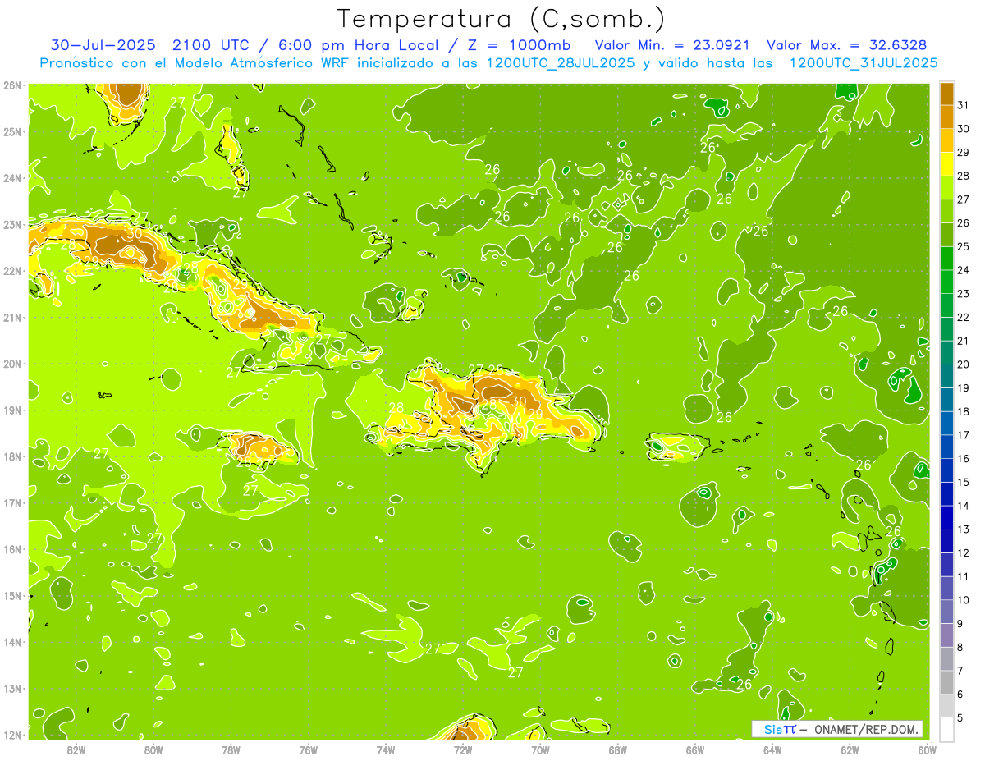
Task: Click the 14N latitude axis label
Action: (x=12, y=641)
